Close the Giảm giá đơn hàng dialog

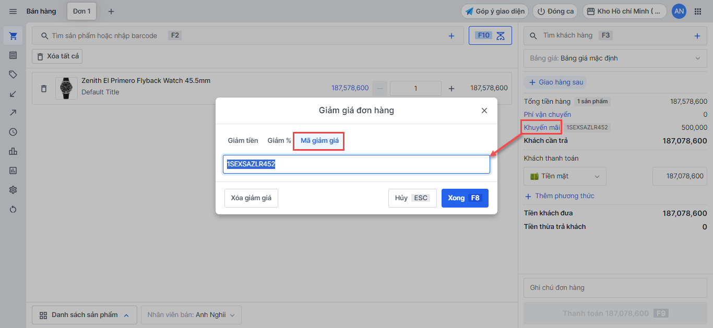click(x=484, y=111)
